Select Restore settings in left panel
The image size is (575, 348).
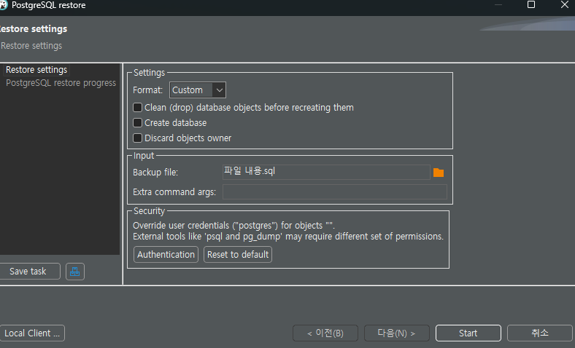click(x=36, y=70)
